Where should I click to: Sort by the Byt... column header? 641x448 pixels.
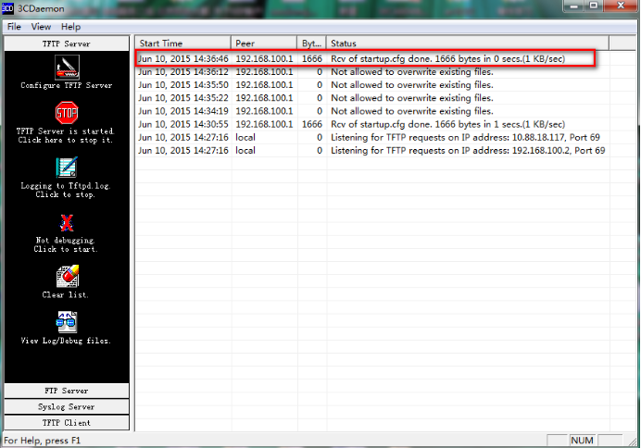(x=311, y=44)
